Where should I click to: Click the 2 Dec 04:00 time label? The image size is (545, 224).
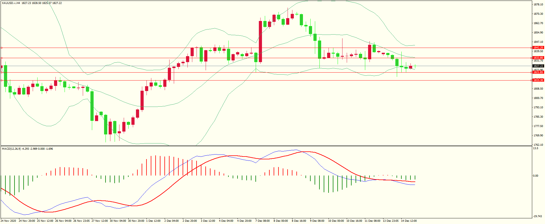[172, 221]
